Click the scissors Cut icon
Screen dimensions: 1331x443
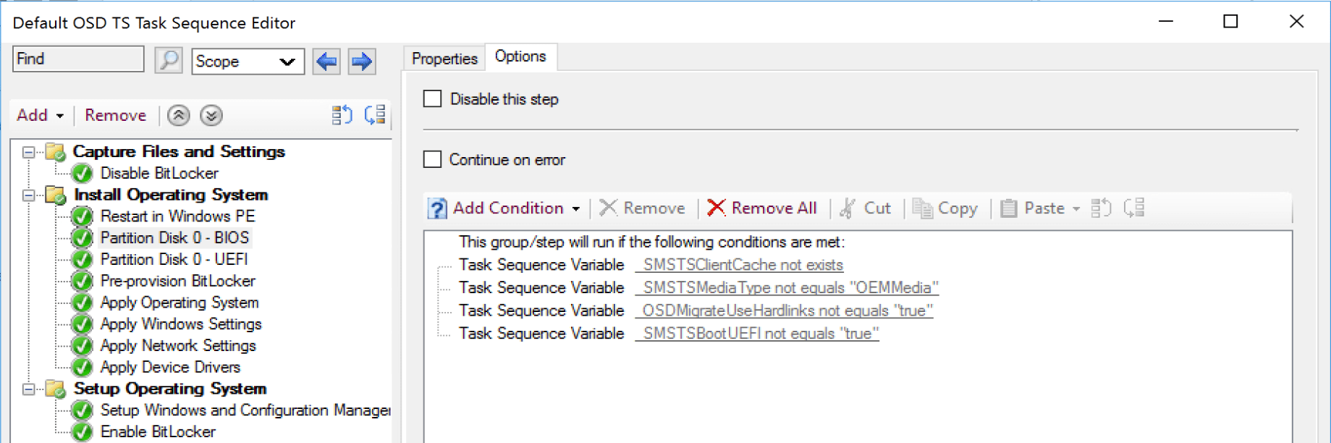coord(848,208)
